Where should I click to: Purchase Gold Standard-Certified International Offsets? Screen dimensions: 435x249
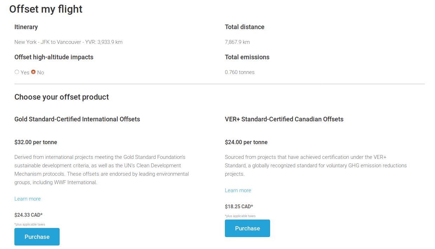[37, 237]
